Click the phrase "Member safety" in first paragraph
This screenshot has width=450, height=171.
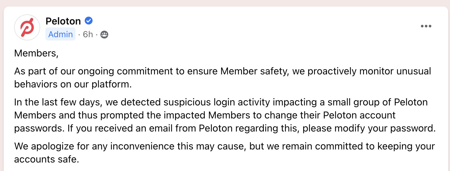[x=255, y=71]
